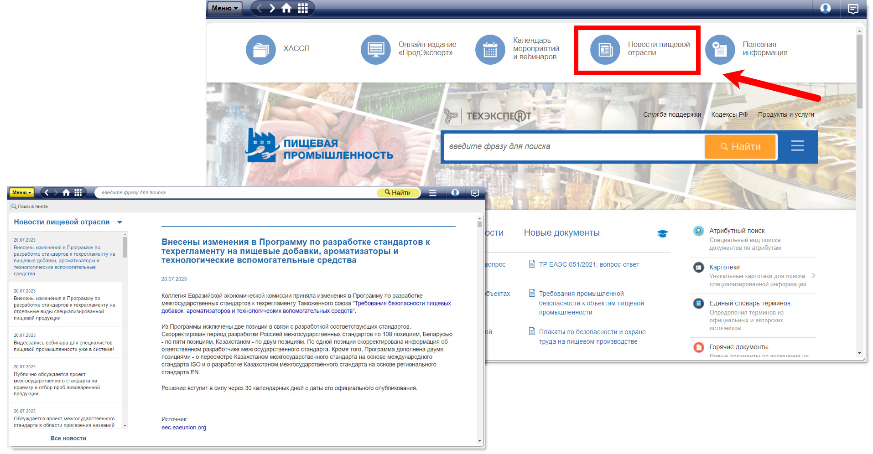Screen dimensions: 873x454
Task: Open feedback message icon in back window
Action: pos(853,9)
